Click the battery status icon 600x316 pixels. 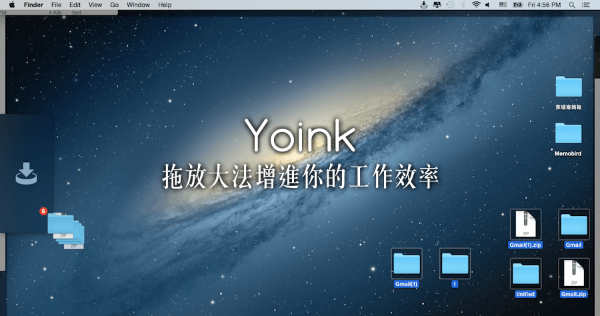[518, 5]
